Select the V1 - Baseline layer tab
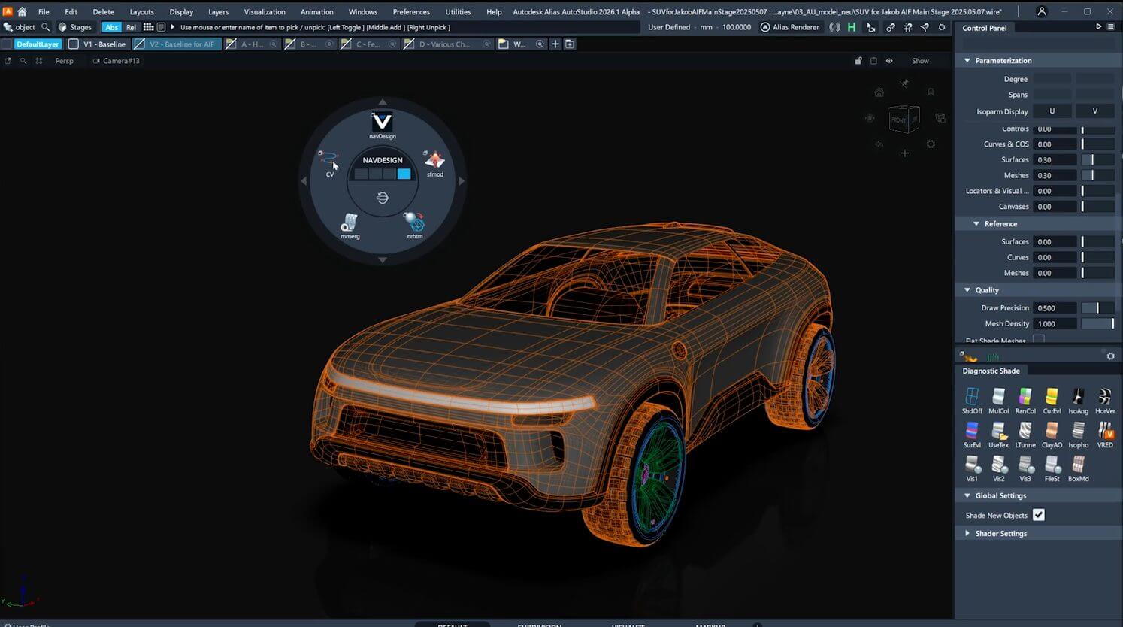 pyautogui.click(x=103, y=44)
